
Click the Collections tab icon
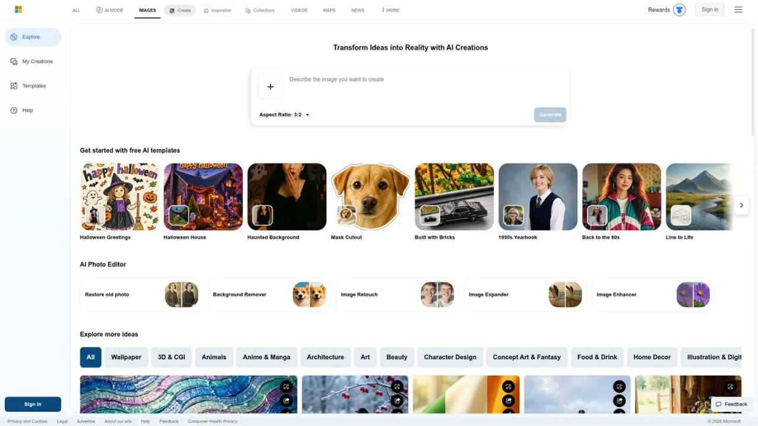[x=249, y=11]
